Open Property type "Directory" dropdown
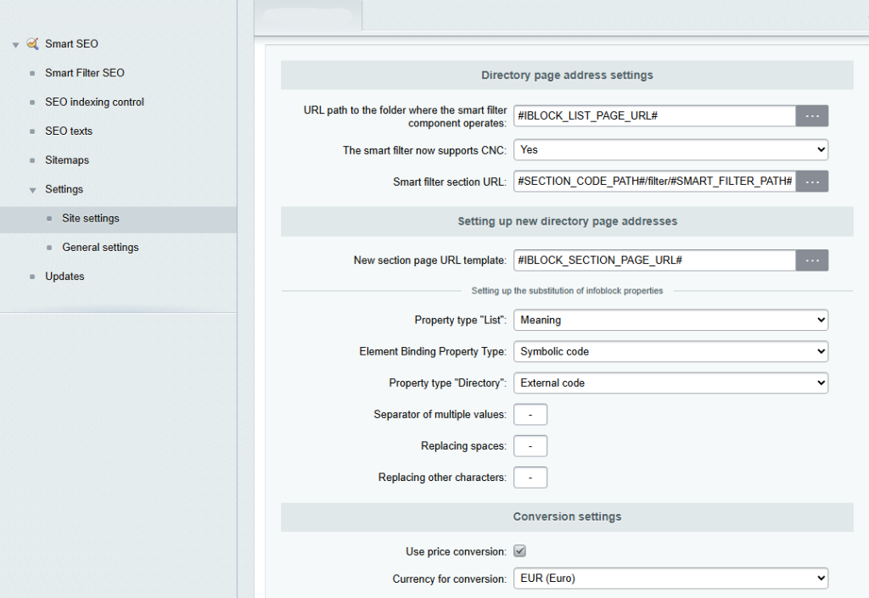Screen dimensions: 869x598 [x=670, y=383]
